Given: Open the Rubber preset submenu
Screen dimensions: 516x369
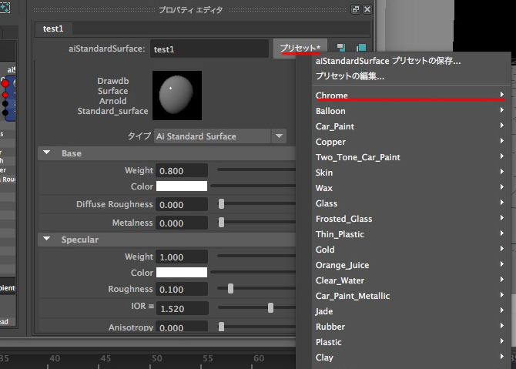Looking at the screenshot, I should tap(410, 327).
